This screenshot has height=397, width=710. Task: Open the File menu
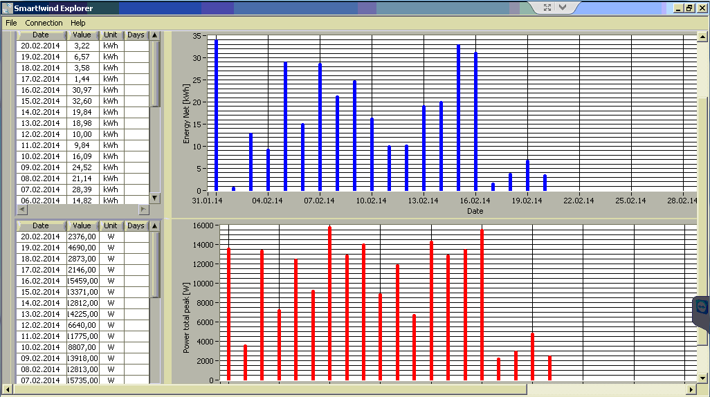click(x=11, y=23)
